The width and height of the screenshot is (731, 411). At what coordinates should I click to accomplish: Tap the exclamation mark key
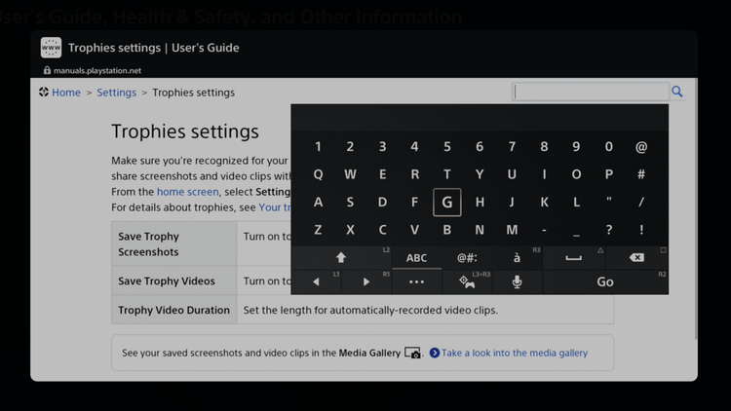point(641,230)
